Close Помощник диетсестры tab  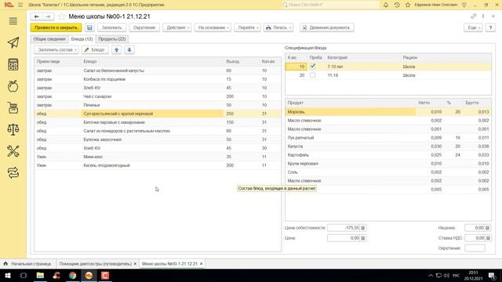tap(135, 264)
